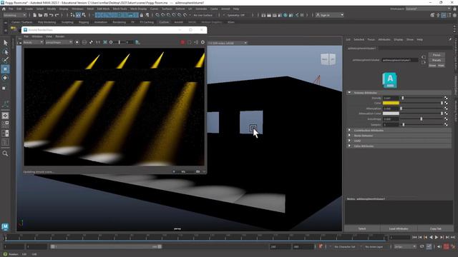Viewport: 458px width, 257px height.
Task: Click the Maya home icon
Action: point(4,9)
